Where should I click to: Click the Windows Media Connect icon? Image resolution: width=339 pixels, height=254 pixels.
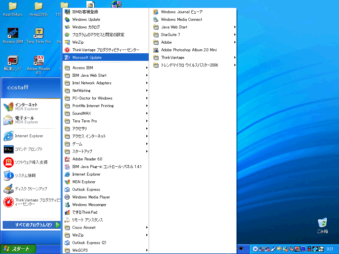pos(156,20)
